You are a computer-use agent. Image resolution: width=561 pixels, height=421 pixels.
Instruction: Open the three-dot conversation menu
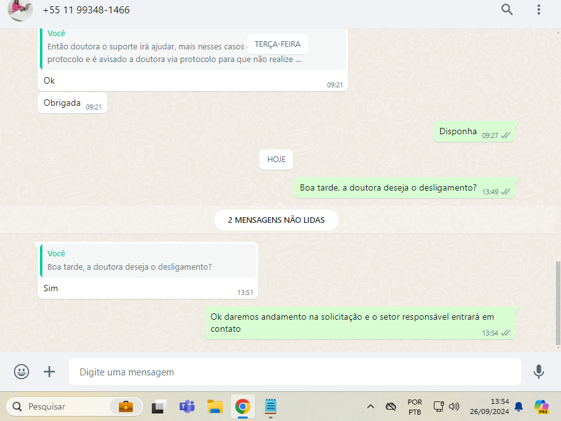[x=538, y=9]
